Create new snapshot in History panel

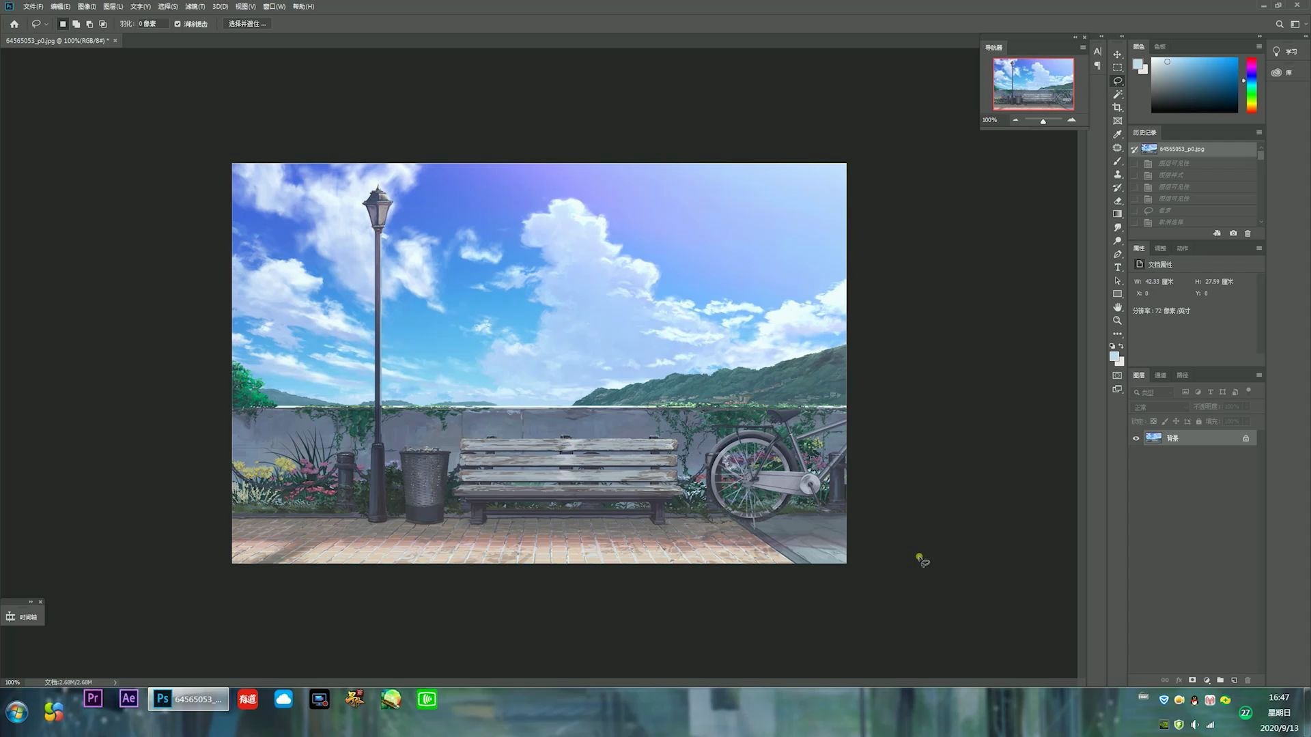tap(1233, 233)
